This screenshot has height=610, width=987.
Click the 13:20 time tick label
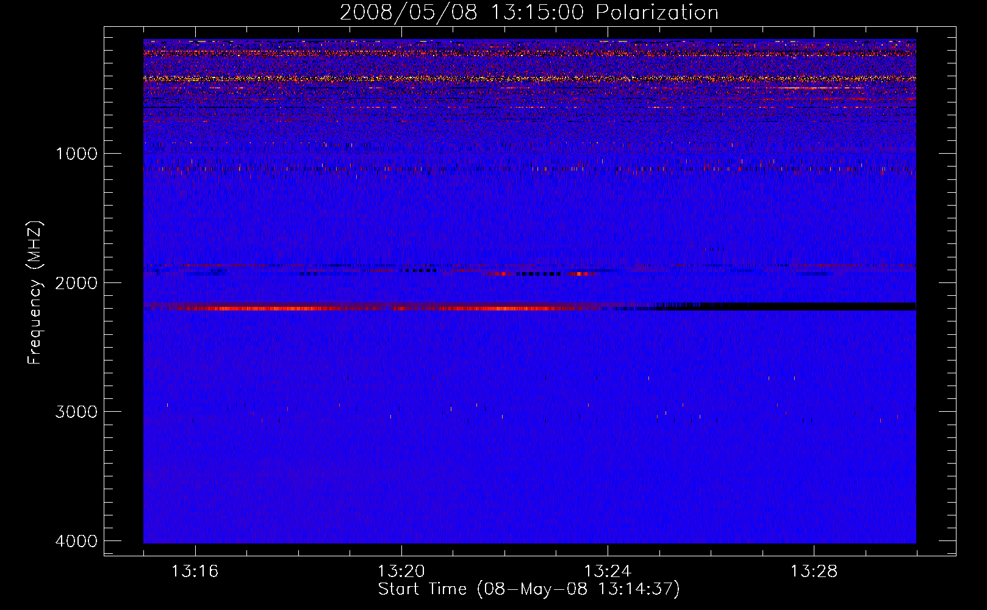[x=401, y=572]
